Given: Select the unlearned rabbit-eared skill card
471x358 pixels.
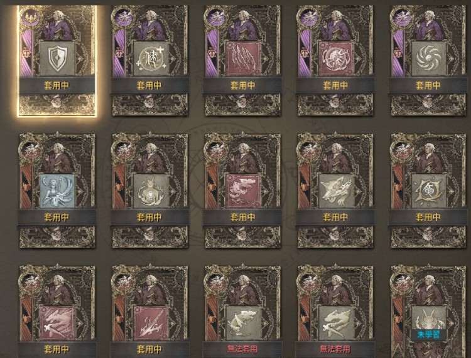Looking at the screenshot, I should [x=428, y=312].
